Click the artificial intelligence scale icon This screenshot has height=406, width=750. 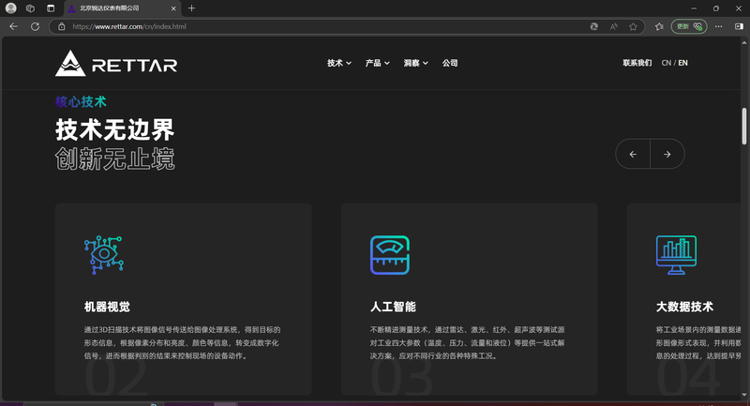pyautogui.click(x=390, y=255)
